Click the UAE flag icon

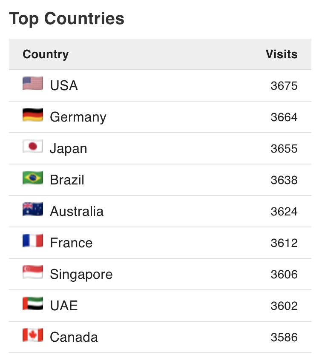pyautogui.click(x=33, y=303)
